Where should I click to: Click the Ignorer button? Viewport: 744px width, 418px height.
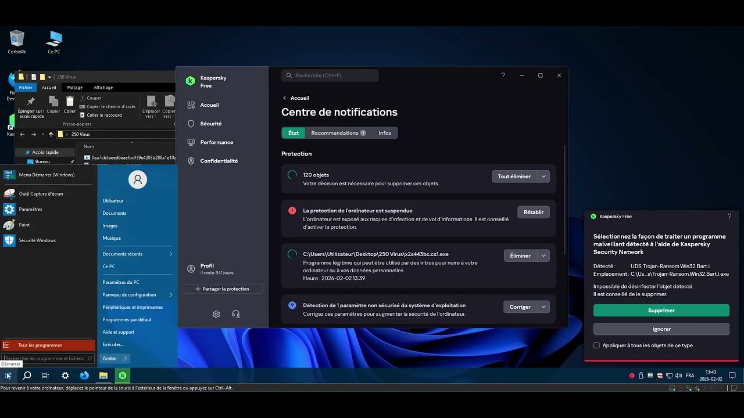(661, 329)
